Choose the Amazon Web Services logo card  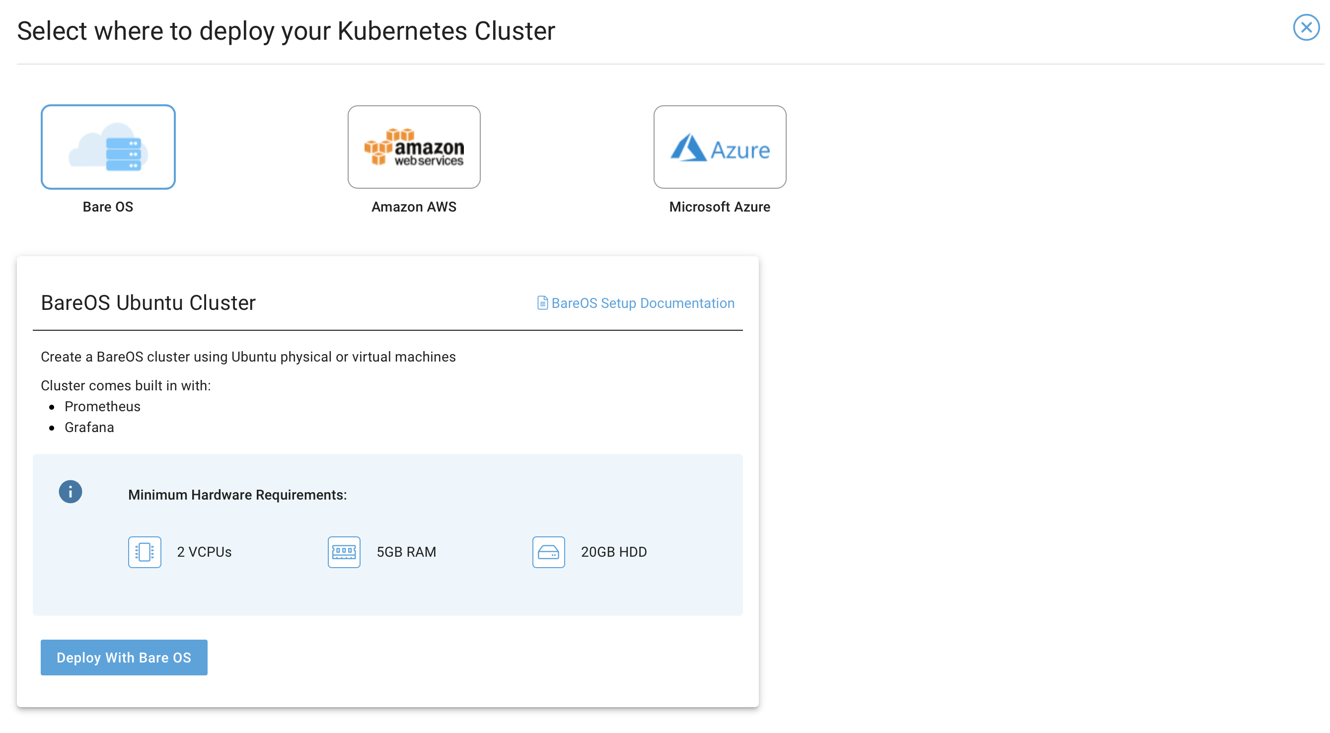pos(414,147)
